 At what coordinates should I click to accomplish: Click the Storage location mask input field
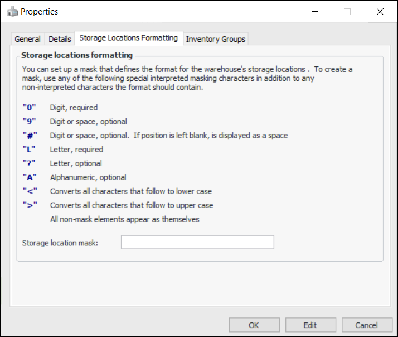(x=197, y=242)
